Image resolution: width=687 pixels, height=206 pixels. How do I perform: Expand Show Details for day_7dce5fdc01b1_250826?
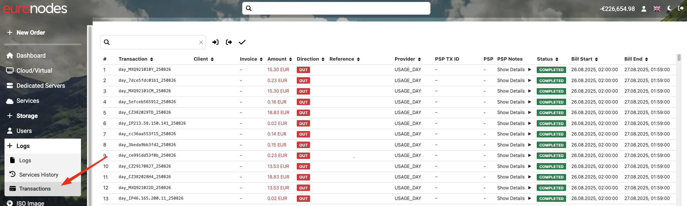pyautogui.click(x=514, y=81)
